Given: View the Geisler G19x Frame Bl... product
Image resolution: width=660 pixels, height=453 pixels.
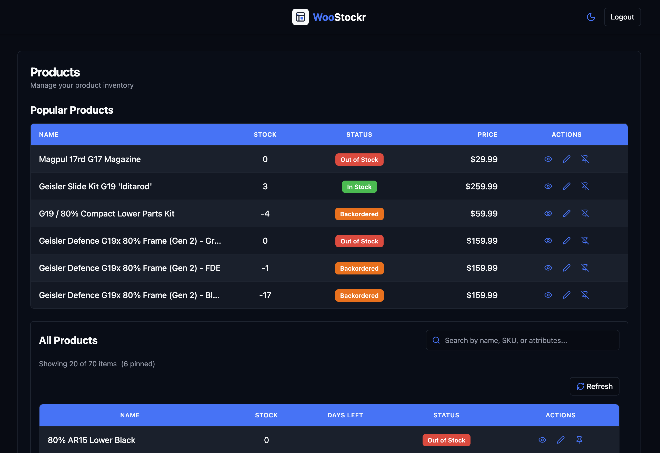Looking at the screenshot, I should tap(548, 295).
